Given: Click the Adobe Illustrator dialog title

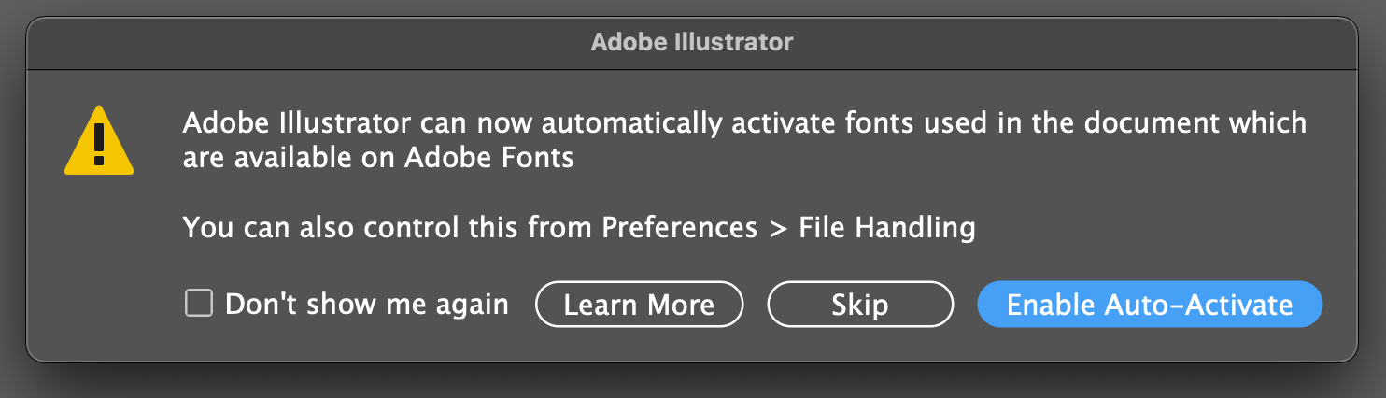Looking at the screenshot, I should pos(692,42).
